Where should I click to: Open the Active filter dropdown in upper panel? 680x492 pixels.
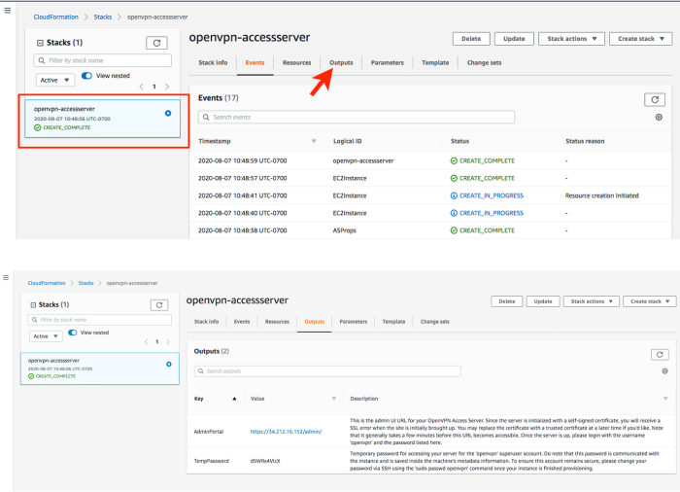pos(55,80)
